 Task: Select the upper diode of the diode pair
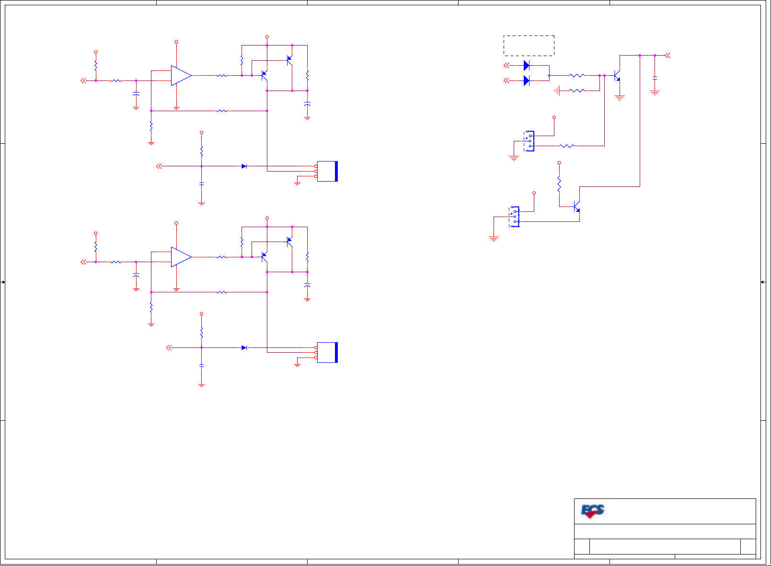527,66
